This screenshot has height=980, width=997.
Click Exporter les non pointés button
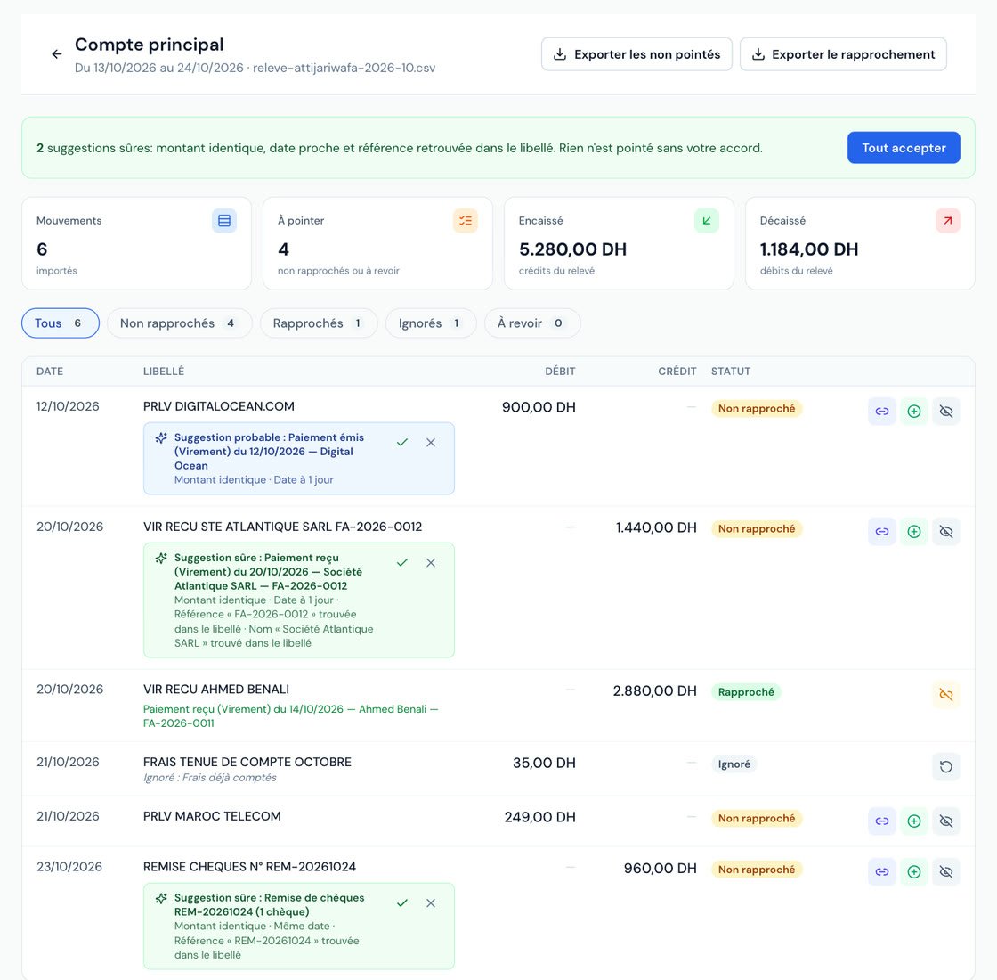click(x=636, y=54)
